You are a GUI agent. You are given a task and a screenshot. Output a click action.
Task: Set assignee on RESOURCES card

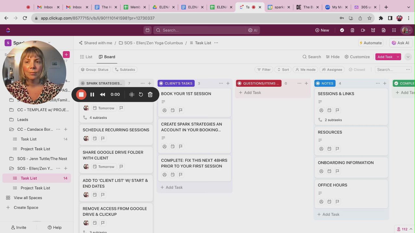321,149
